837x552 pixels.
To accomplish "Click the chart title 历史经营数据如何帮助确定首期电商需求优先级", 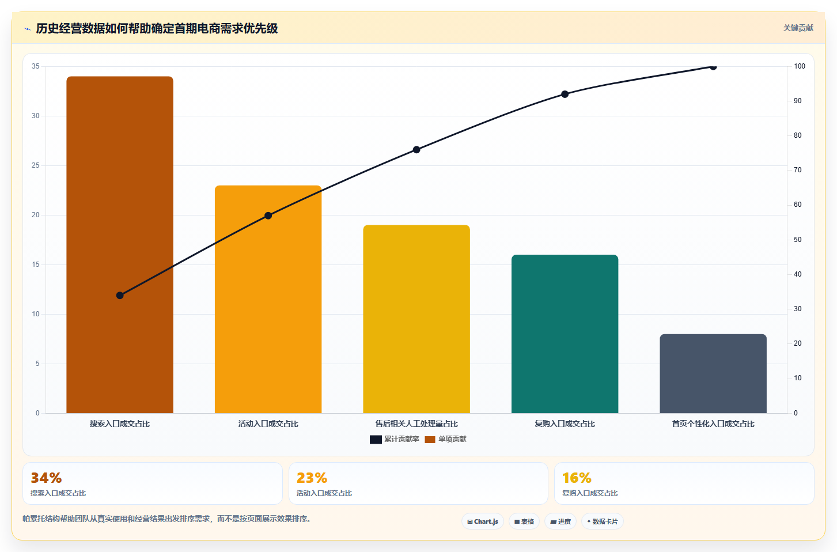I will tap(157, 28).
